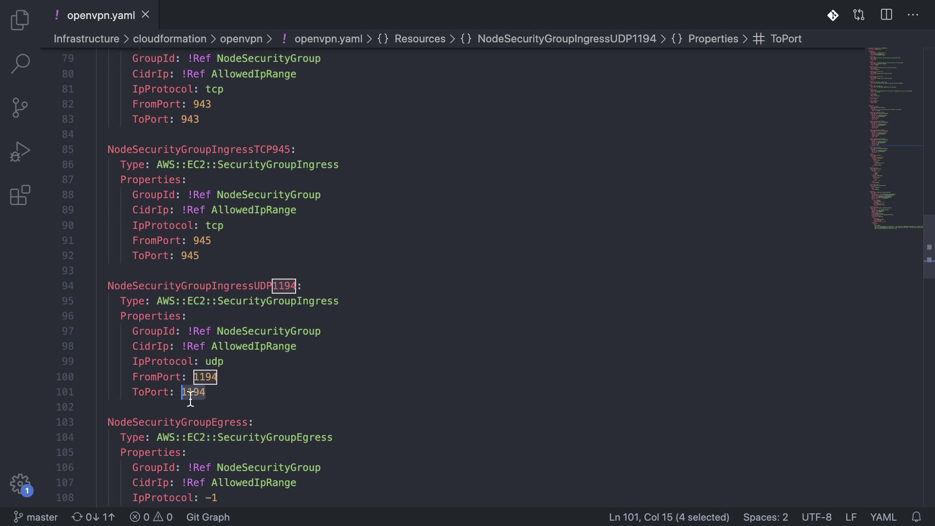Open the More Actions ellipsis menu
Viewport: 935px width, 526px height.
[913, 15]
